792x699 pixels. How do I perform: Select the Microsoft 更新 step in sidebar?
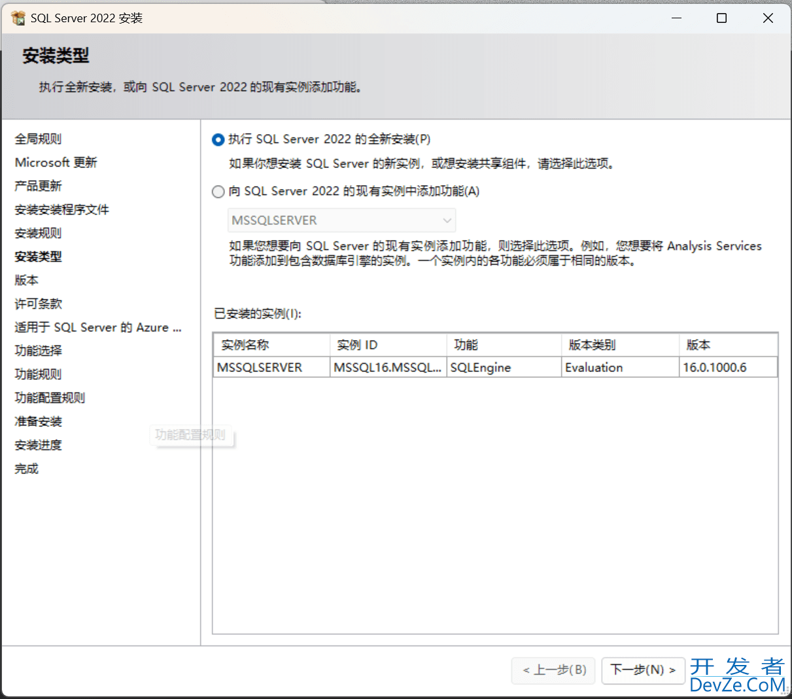56,163
